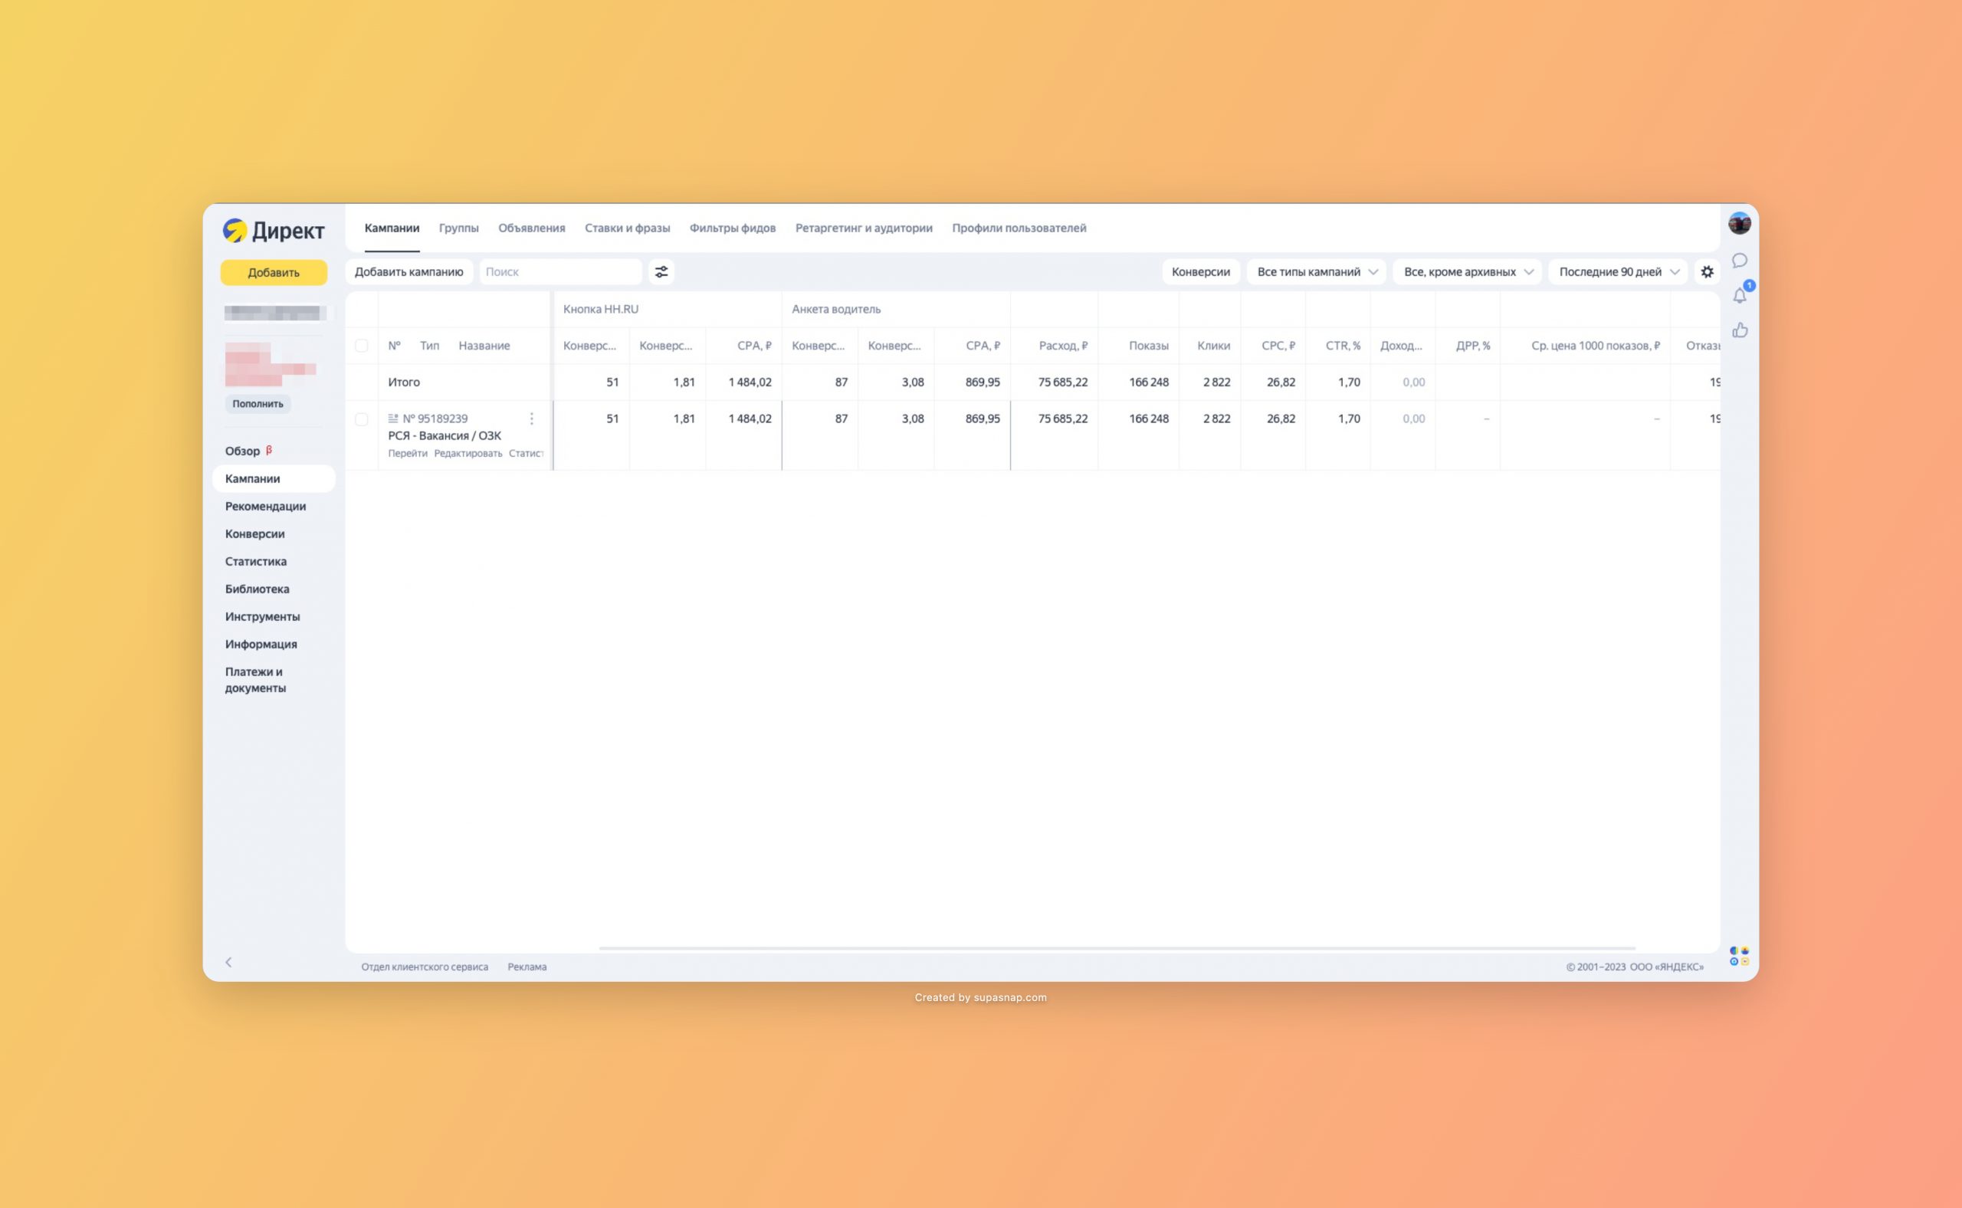Open the user profile avatar

[x=1739, y=224]
